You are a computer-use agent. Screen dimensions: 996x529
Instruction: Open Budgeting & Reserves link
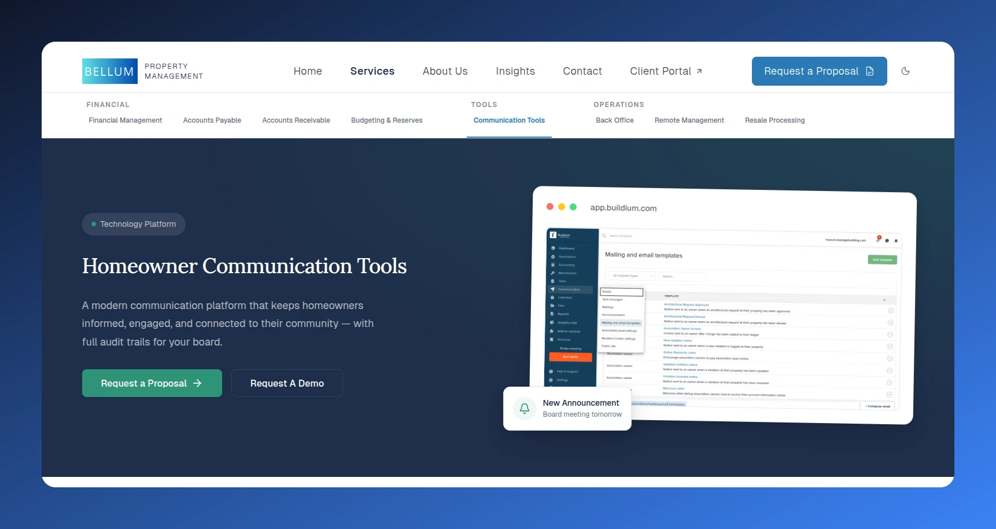(387, 120)
